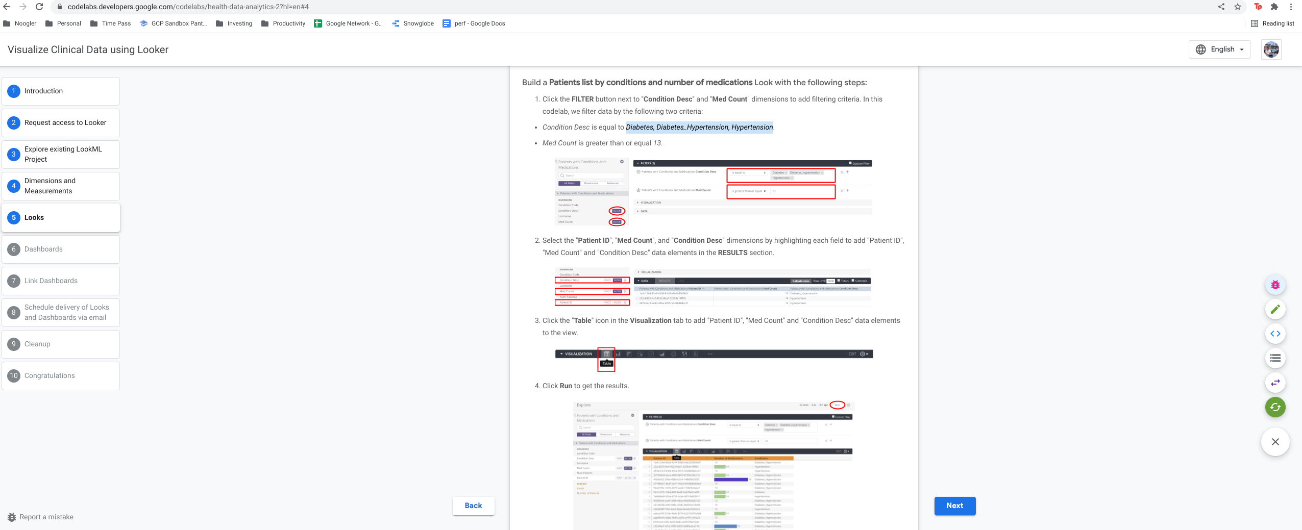
Task: Click the pink bug feedback icon
Action: click(x=1276, y=284)
